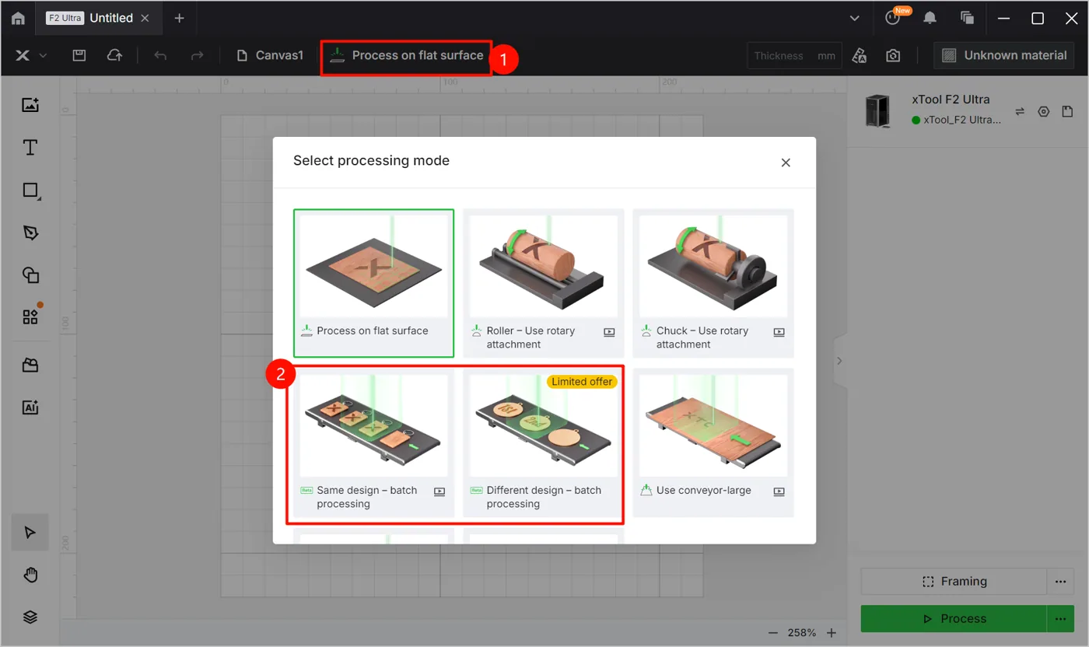
Task: Activate the Select arrow tool
Action: [30, 532]
